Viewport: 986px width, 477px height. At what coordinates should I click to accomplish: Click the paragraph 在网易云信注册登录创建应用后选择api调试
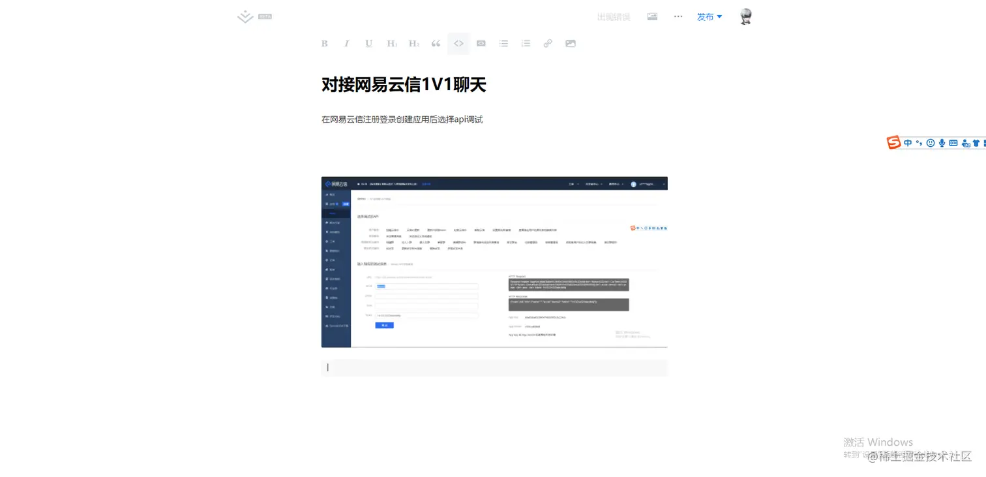pyautogui.click(x=402, y=119)
